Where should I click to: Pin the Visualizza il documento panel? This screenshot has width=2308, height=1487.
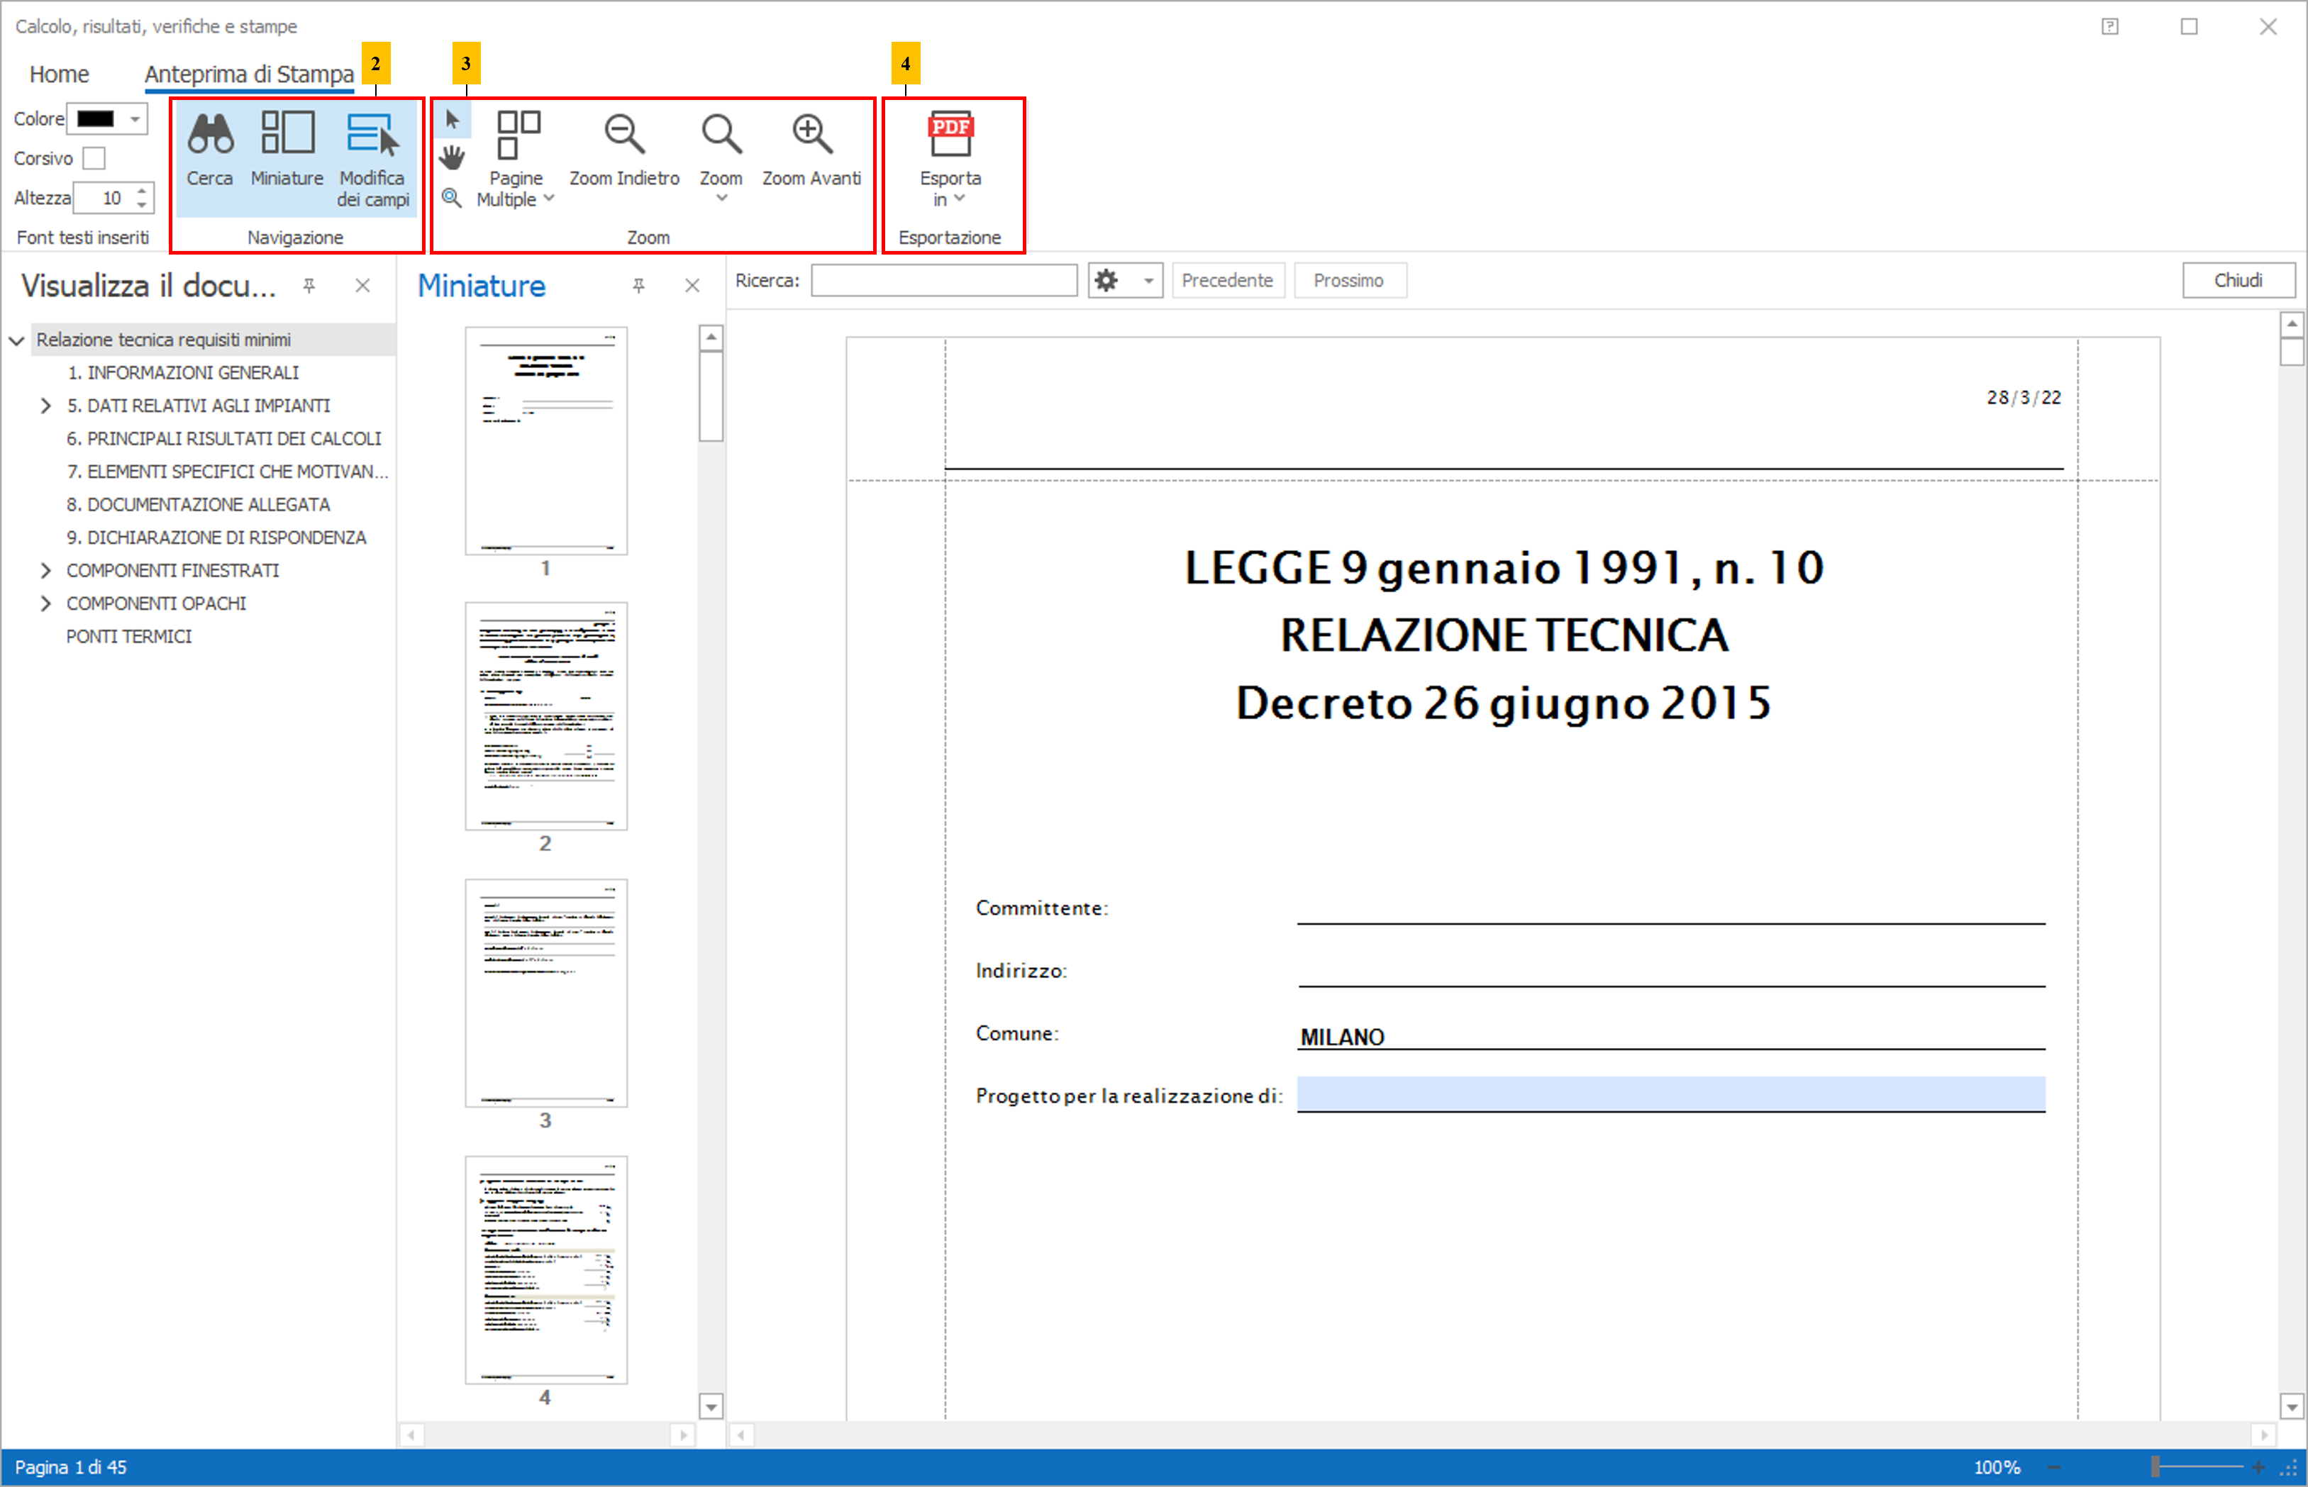click(309, 286)
